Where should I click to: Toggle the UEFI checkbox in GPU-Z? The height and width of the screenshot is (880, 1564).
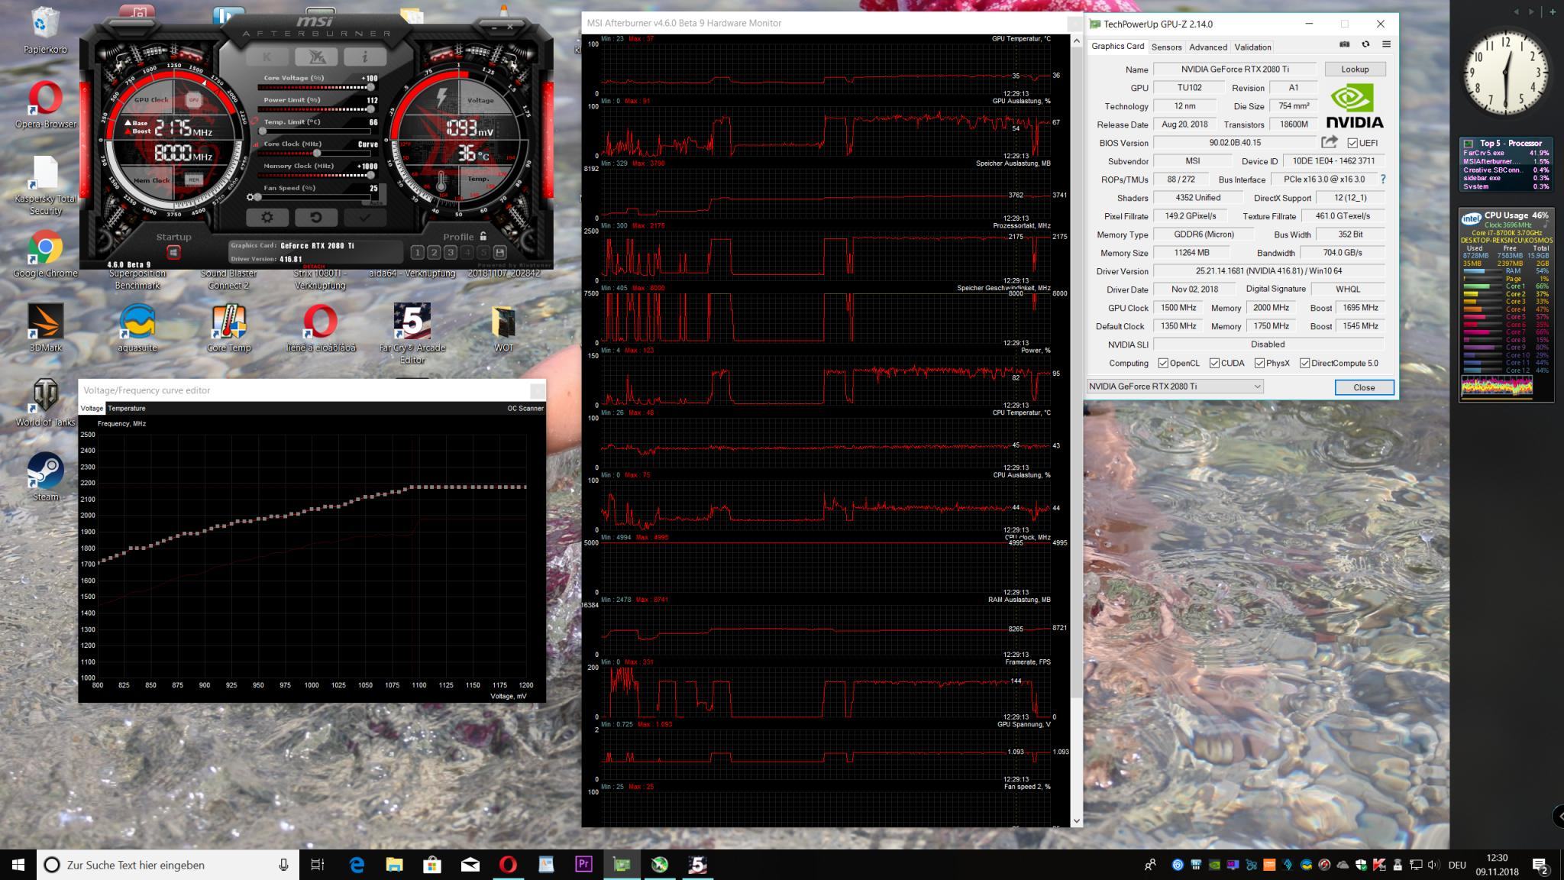[x=1352, y=143]
